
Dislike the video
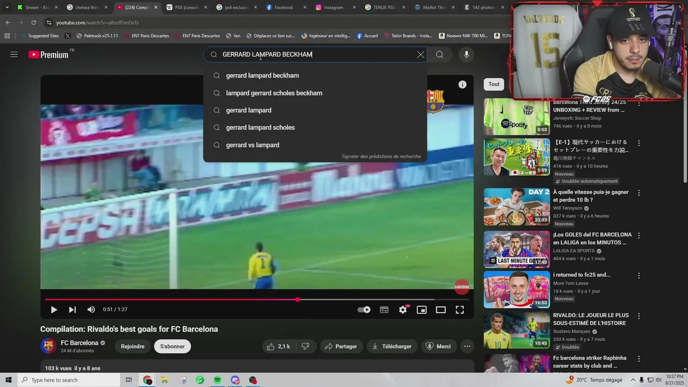pos(305,347)
